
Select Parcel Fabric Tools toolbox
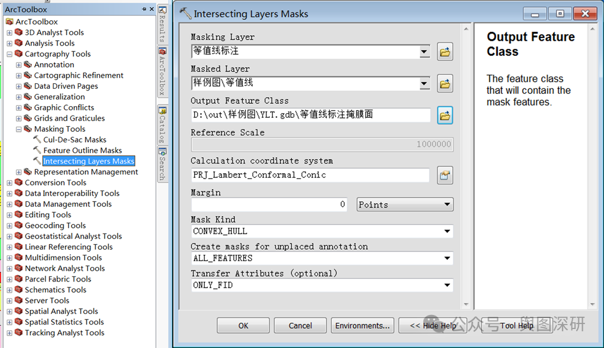tap(58, 279)
